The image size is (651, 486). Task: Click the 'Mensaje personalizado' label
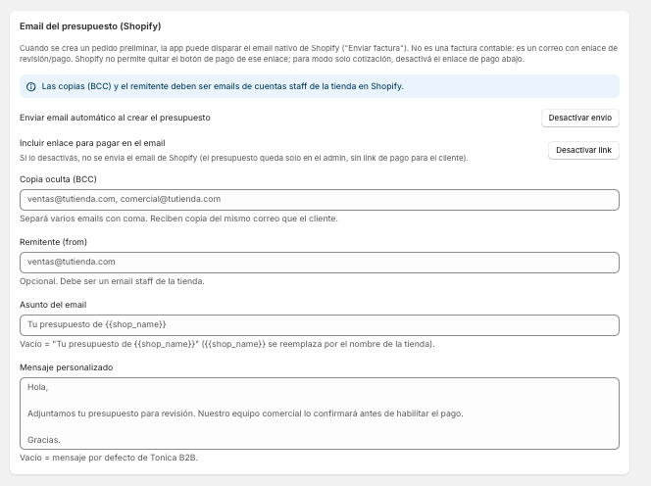click(67, 367)
